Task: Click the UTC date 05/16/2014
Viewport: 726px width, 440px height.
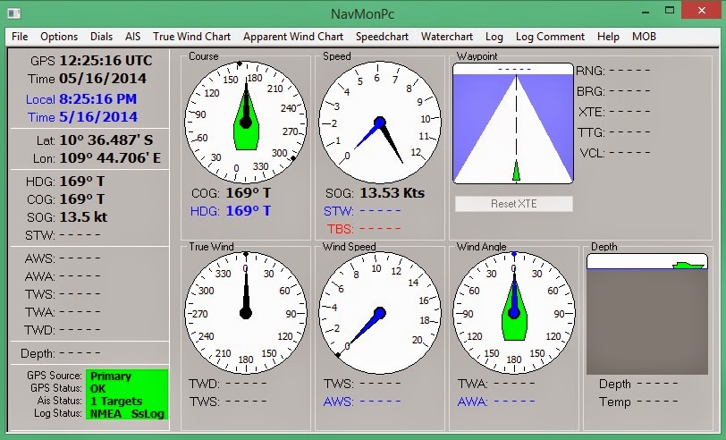Action: coord(103,79)
